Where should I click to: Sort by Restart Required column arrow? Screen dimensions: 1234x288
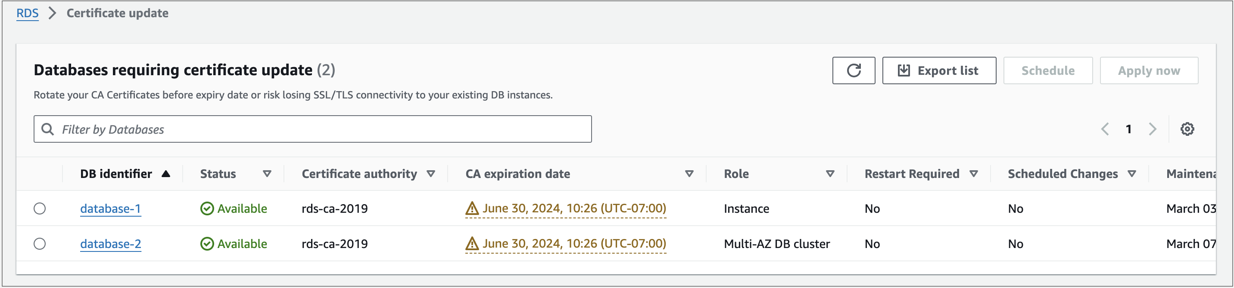tap(973, 174)
